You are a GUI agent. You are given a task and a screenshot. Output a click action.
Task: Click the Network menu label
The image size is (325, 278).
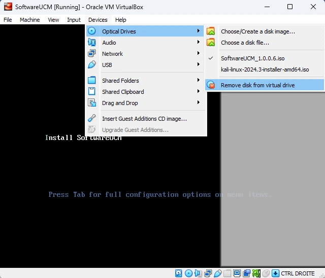112,54
